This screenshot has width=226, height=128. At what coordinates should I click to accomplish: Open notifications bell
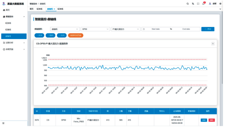[x=203, y=4]
